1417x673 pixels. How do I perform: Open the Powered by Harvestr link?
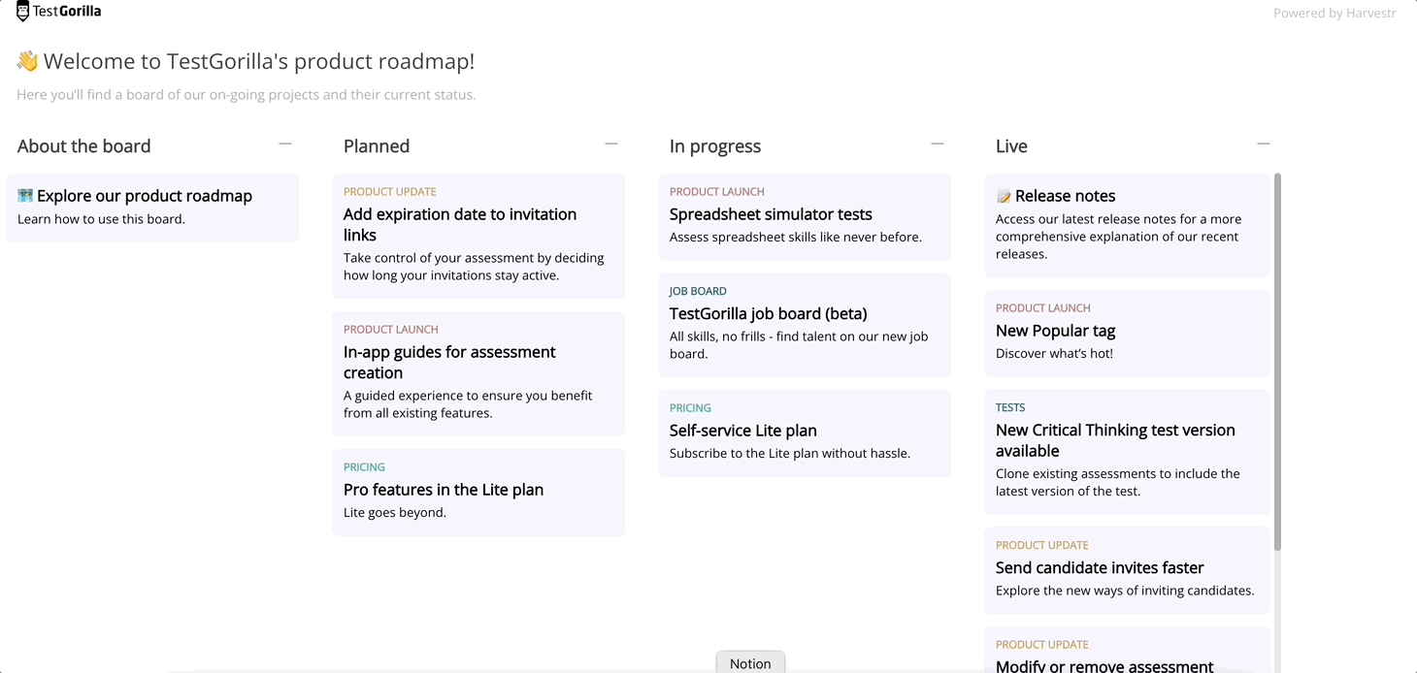(x=1335, y=14)
